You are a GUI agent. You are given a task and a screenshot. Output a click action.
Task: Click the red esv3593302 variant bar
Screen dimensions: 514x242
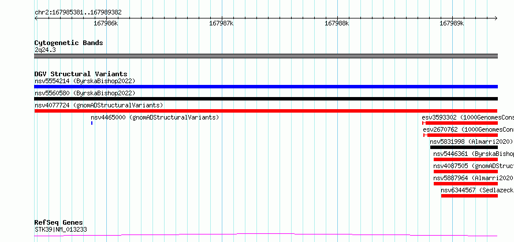[460, 123]
